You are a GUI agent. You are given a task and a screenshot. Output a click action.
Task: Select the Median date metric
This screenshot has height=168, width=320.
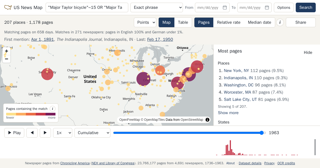click(x=259, y=22)
